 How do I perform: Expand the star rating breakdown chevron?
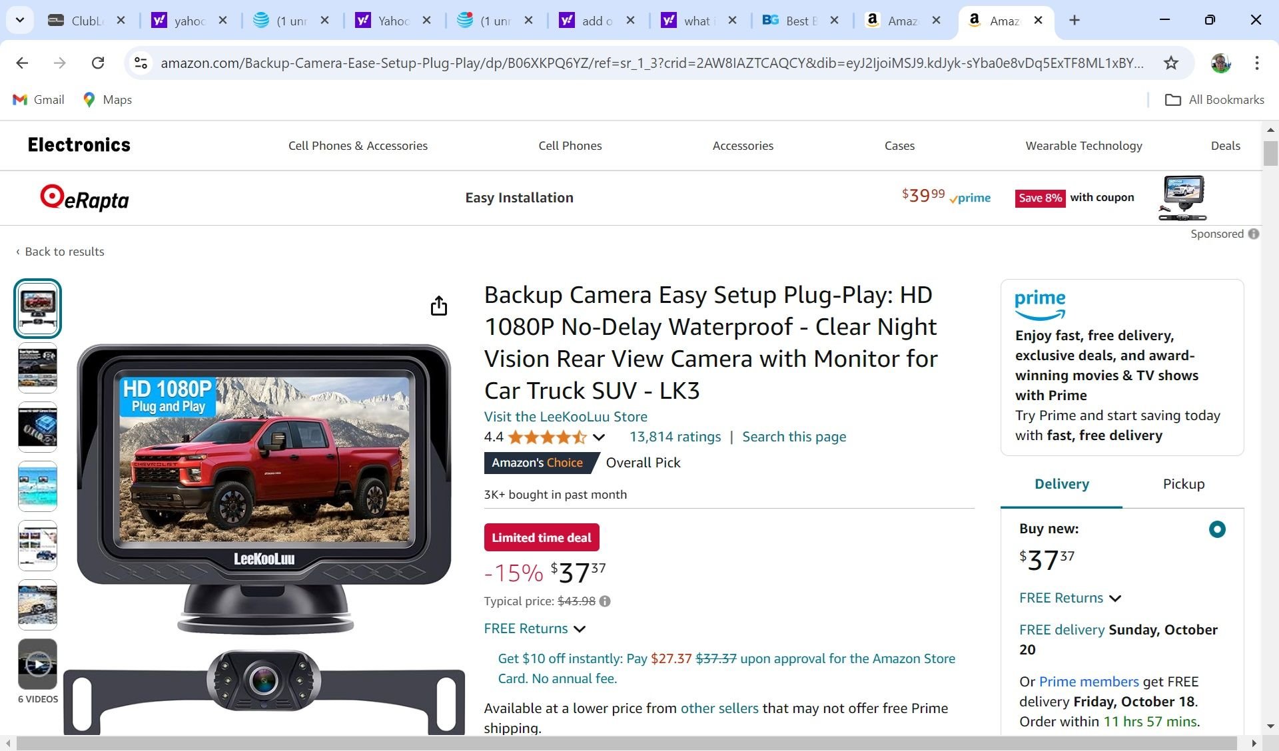[x=599, y=437]
